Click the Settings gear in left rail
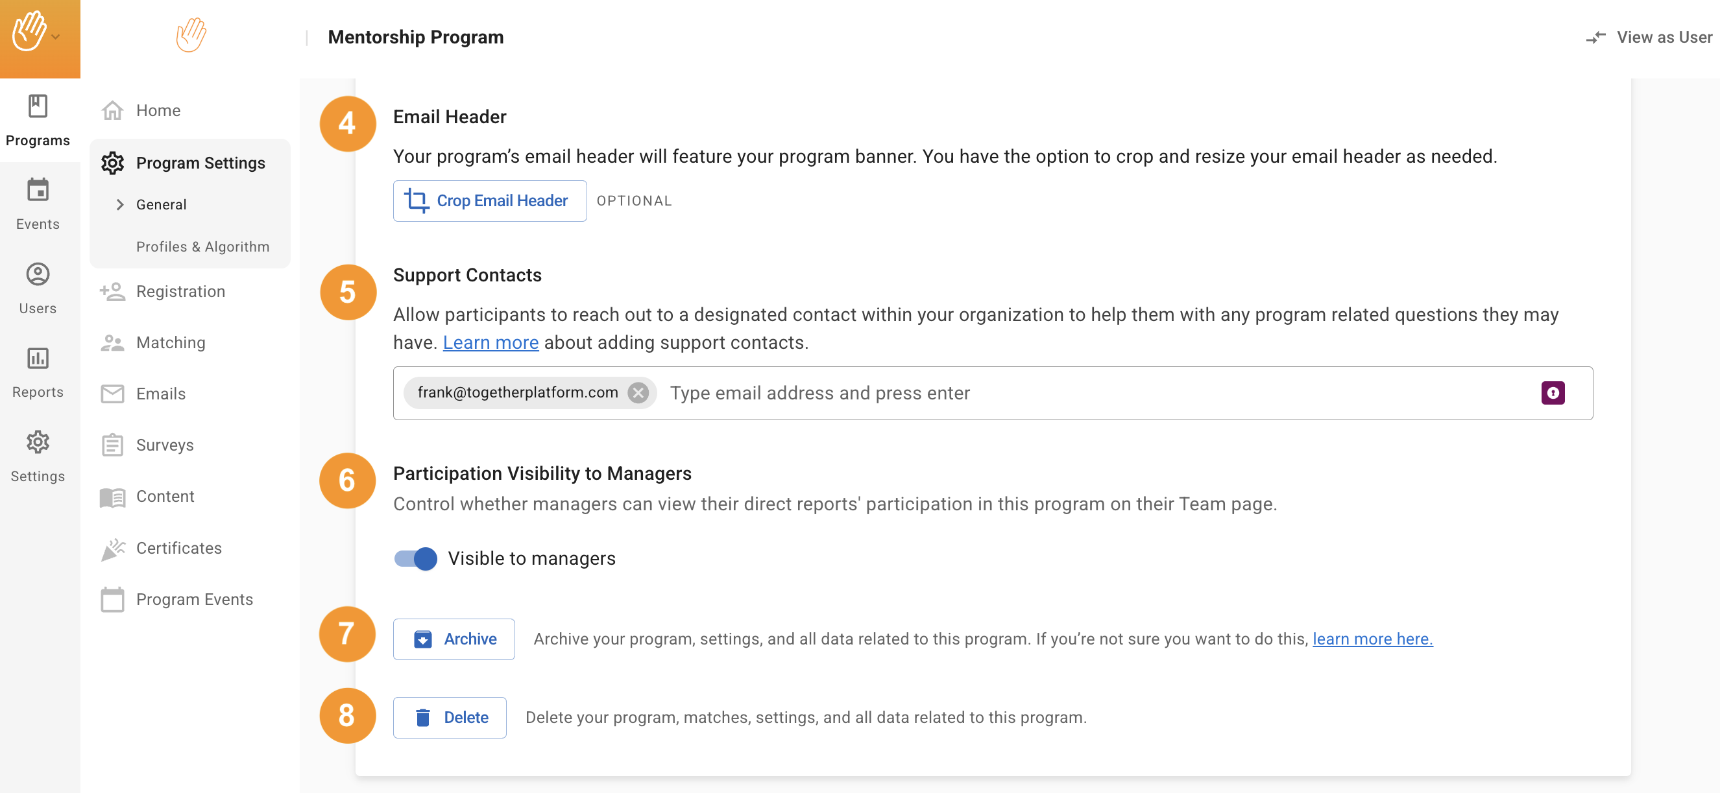 point(38,442)
